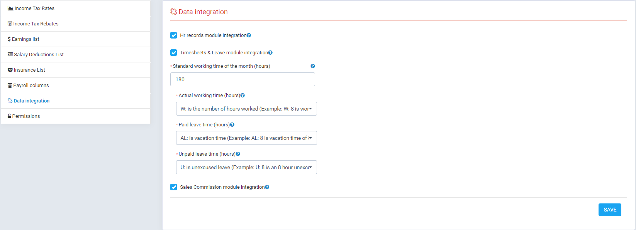
Task: Toggle Timesheets & Leave module integration checkbox
Action: [x=174, y=53]
